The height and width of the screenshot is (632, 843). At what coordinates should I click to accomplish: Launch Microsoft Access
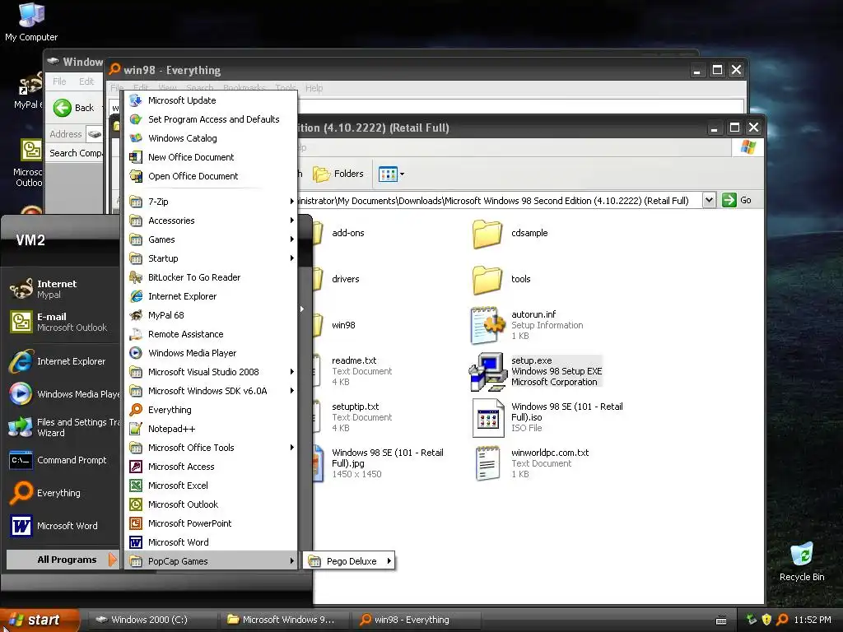coord(211,467)
